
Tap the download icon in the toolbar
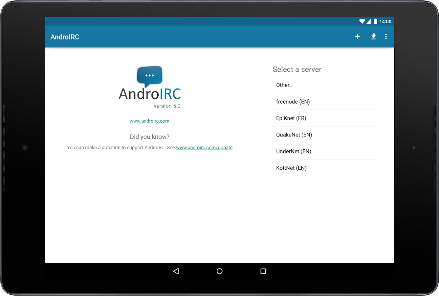(374, 37)
